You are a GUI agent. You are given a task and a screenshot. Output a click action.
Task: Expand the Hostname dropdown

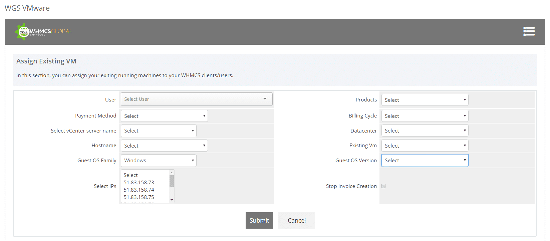[x=164, y=146]
